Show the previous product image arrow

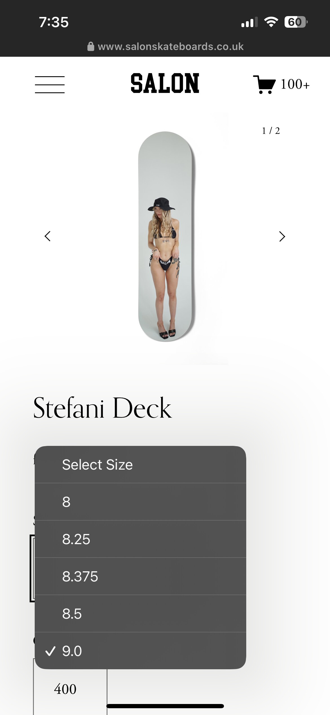pyautogui.click(x=48, y=236)
